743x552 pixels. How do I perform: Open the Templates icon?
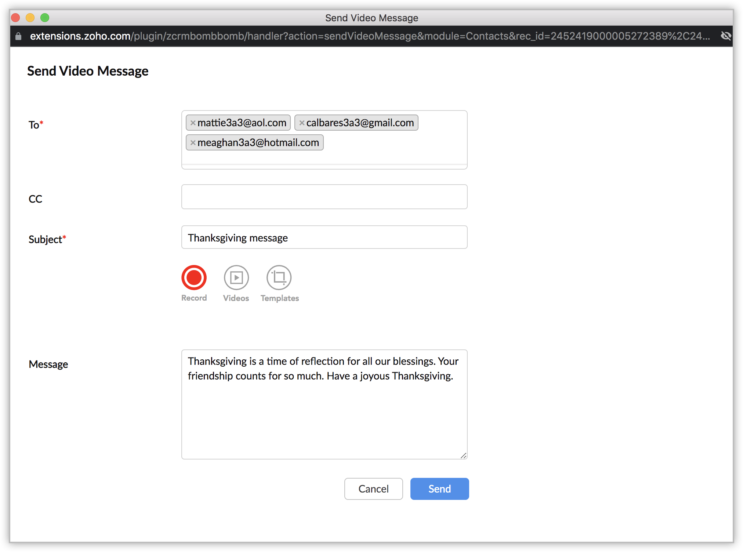[279, 277]
